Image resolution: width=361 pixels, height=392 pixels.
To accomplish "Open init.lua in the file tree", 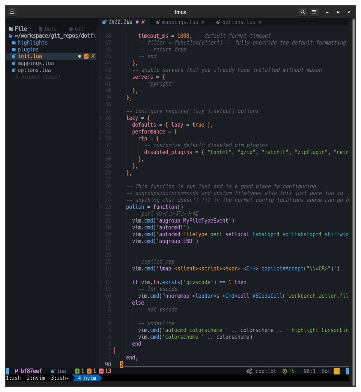I will [x=30, y=56].
